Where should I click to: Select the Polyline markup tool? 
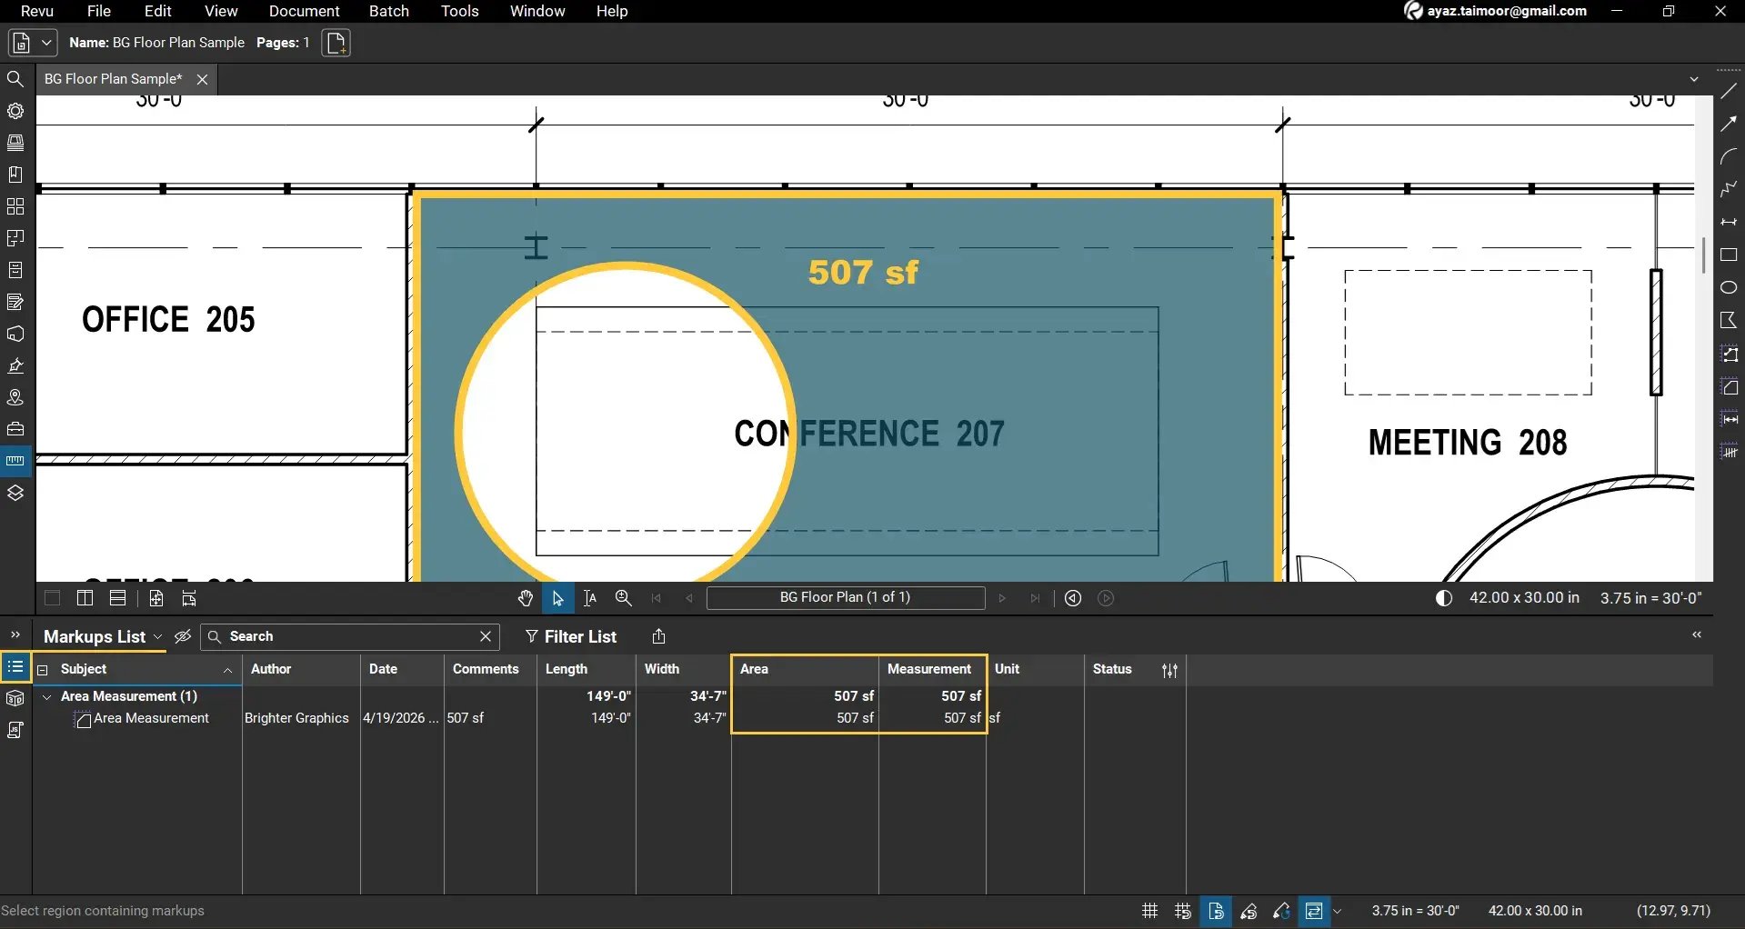tap(1729, 189)
